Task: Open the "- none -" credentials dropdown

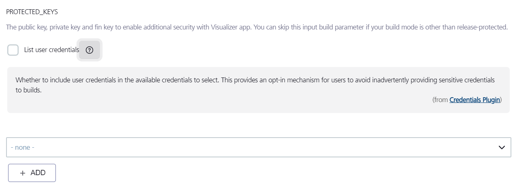Action: (x=258, y=147)
